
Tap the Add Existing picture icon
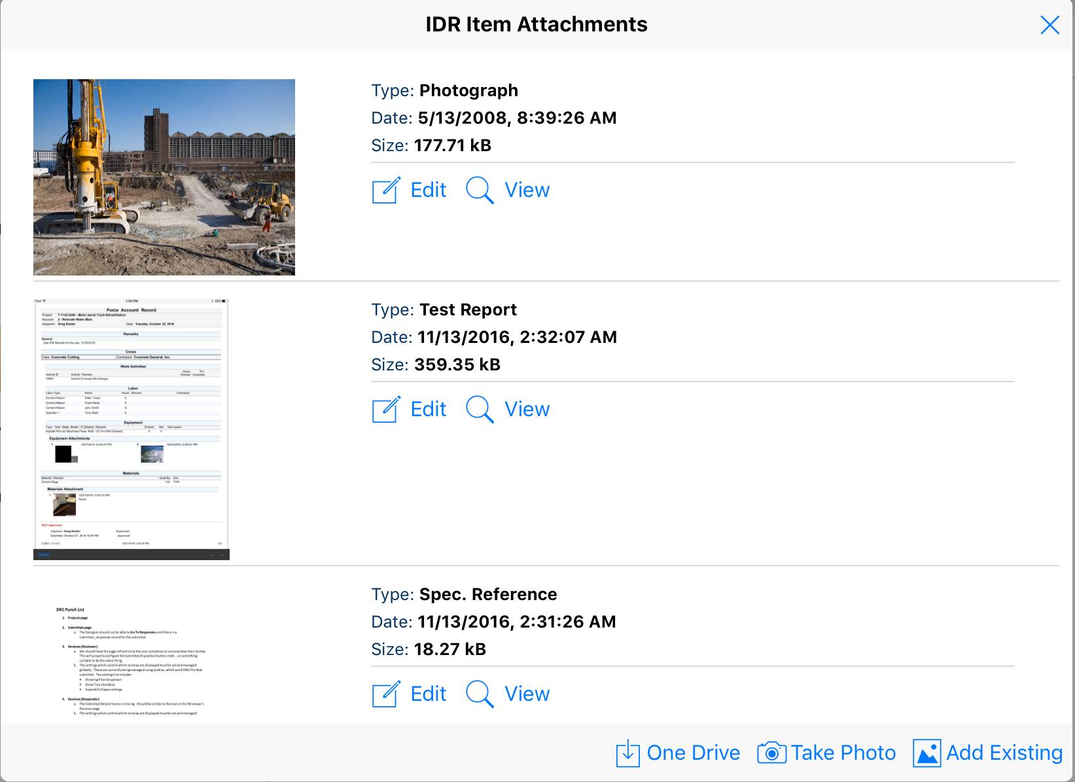pyautogui.click(x=926, y=753)
